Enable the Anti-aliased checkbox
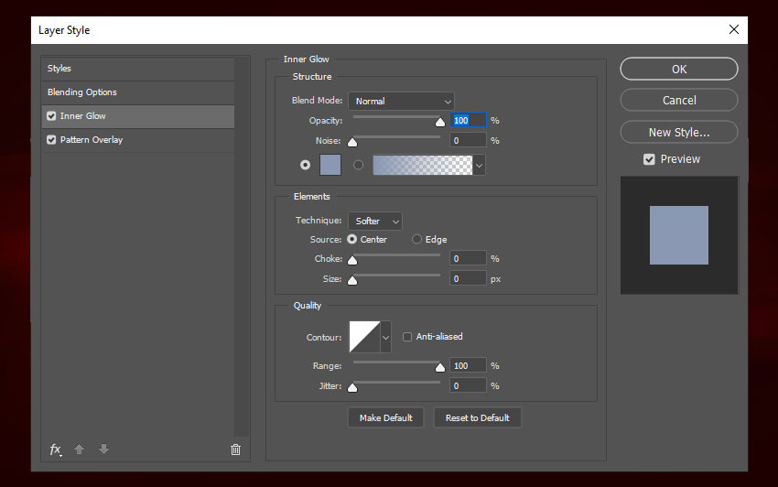 click(x=407, y=337)
